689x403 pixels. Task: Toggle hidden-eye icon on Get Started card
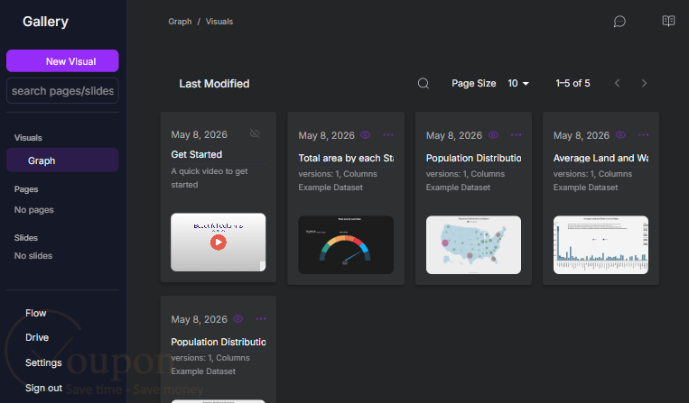click(x=255, y=133)
